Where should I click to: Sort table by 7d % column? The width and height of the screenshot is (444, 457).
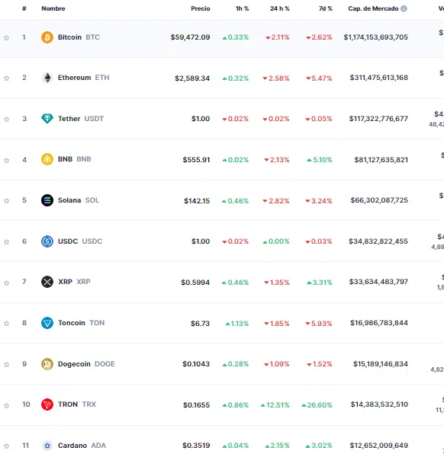pos(326,8)
